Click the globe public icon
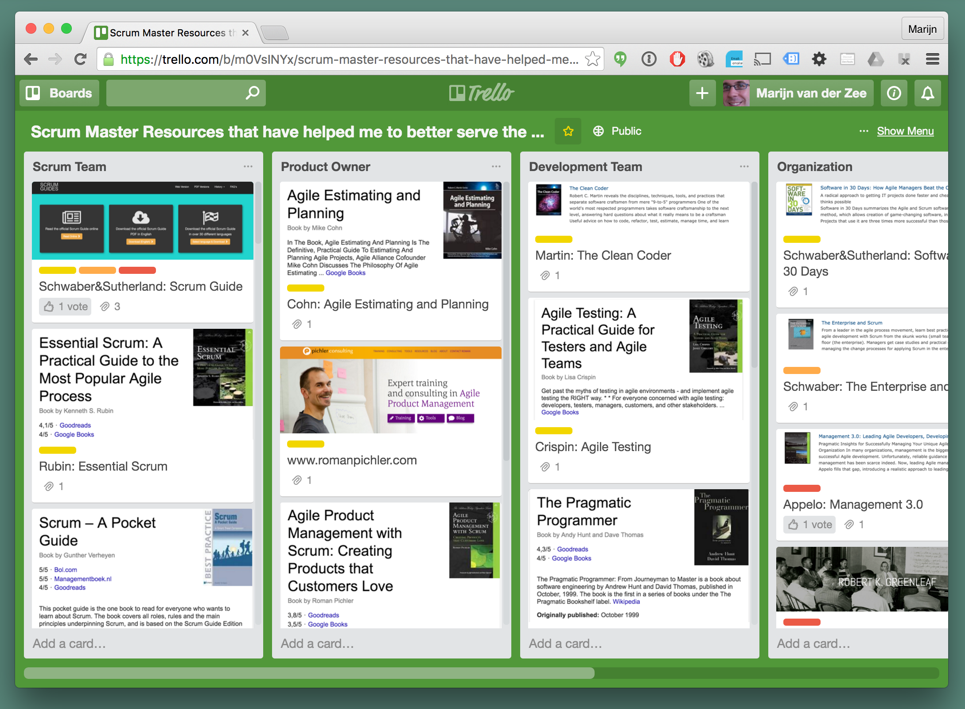Screen dimensions: 965x709 tap(599, 131)
